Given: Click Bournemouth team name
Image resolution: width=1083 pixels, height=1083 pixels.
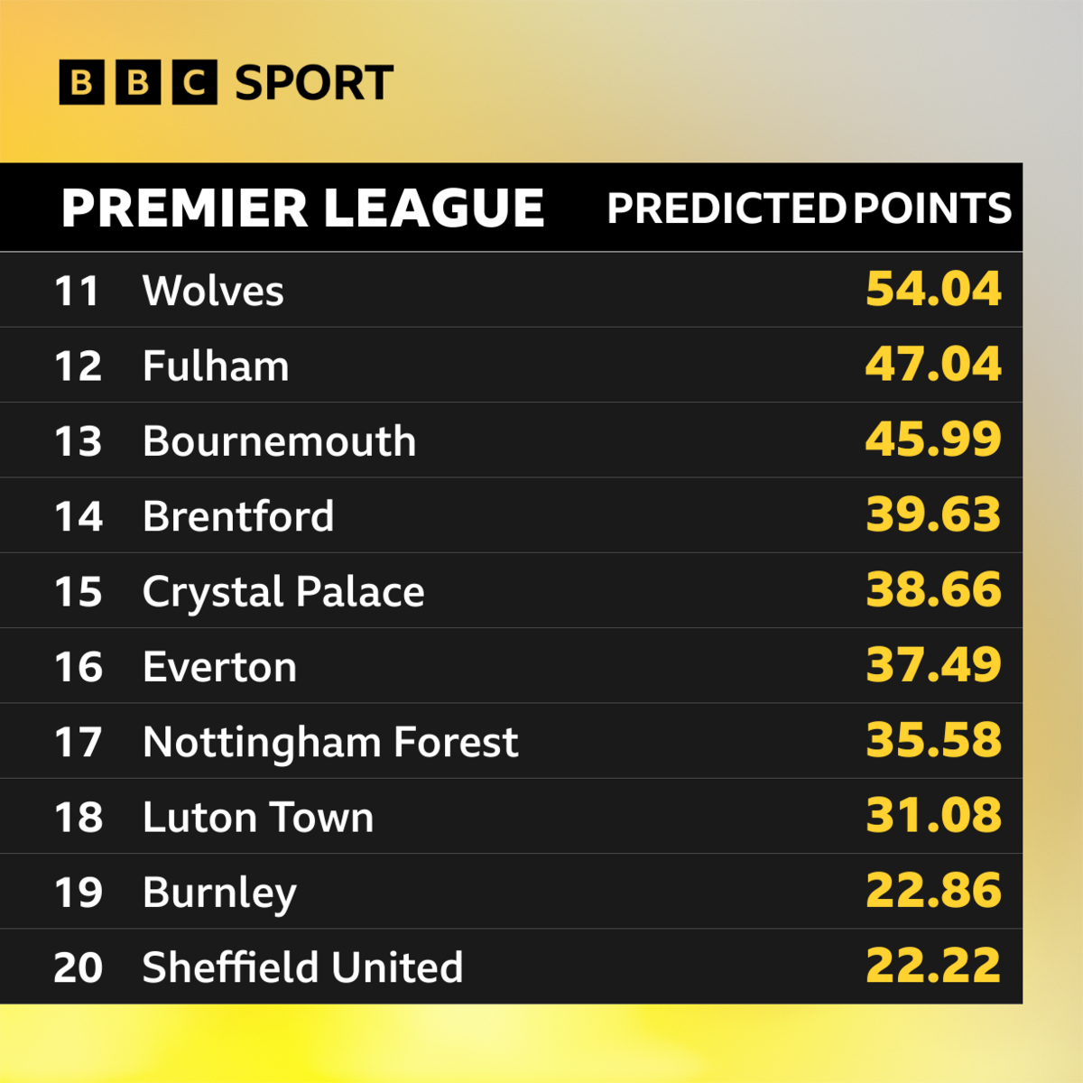Looking at the screenshot, I should click(280, 441).
